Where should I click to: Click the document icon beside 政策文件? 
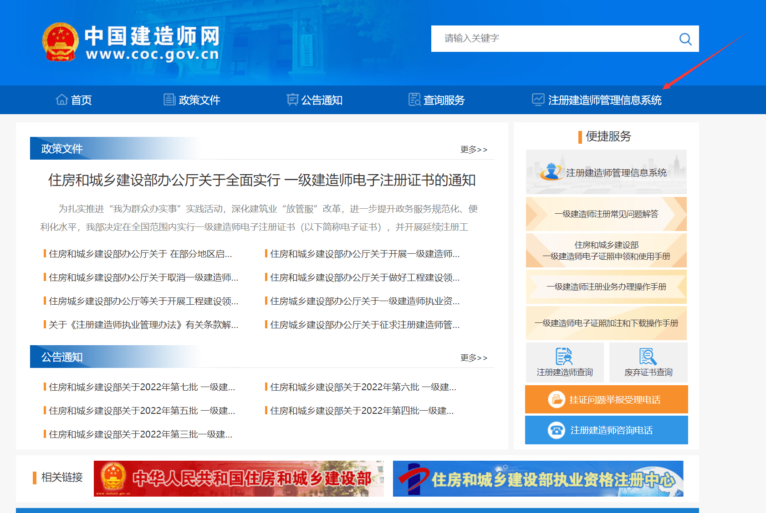pyautogui.click(x=169, y=99)
